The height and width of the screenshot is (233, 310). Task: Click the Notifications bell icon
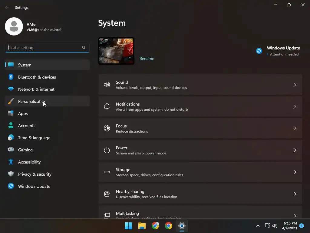[107, 106]
